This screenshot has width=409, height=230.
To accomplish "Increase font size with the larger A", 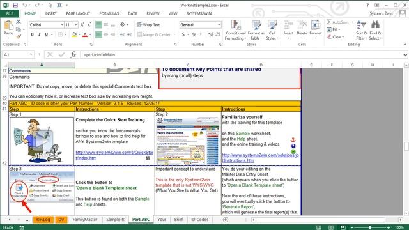I will [x=82, y=25].
